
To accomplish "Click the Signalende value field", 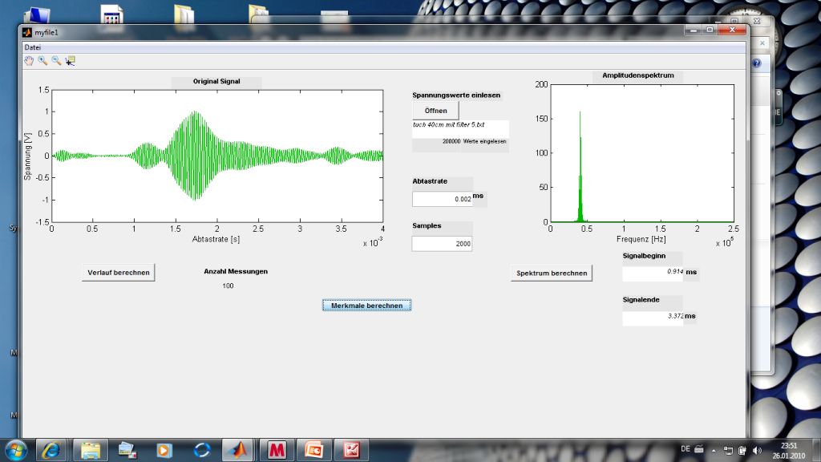I will click(653, 318).
